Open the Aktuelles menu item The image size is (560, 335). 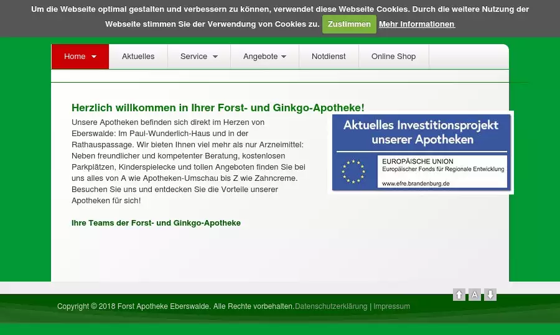[138, 57]
